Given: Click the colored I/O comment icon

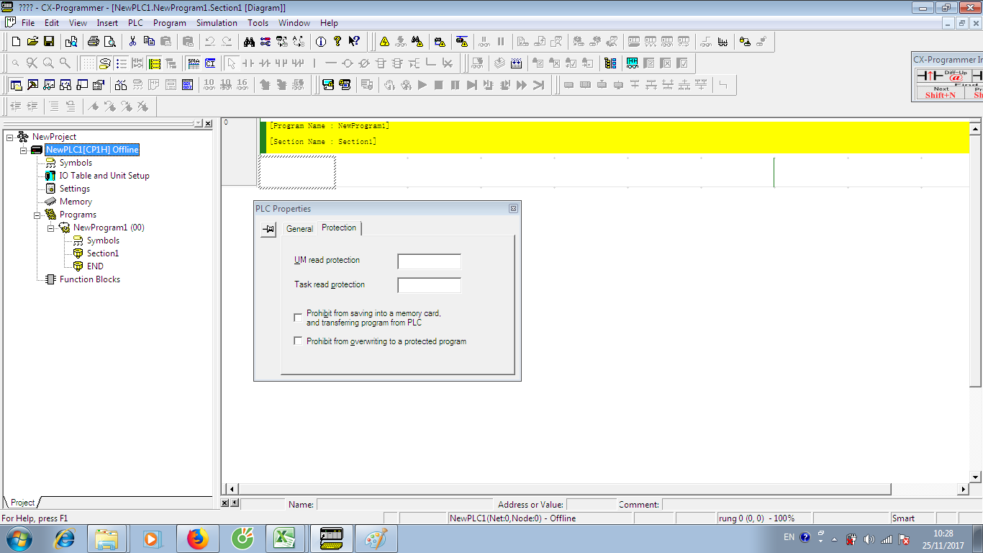Looking at the screenshot, I should point(610,63).
